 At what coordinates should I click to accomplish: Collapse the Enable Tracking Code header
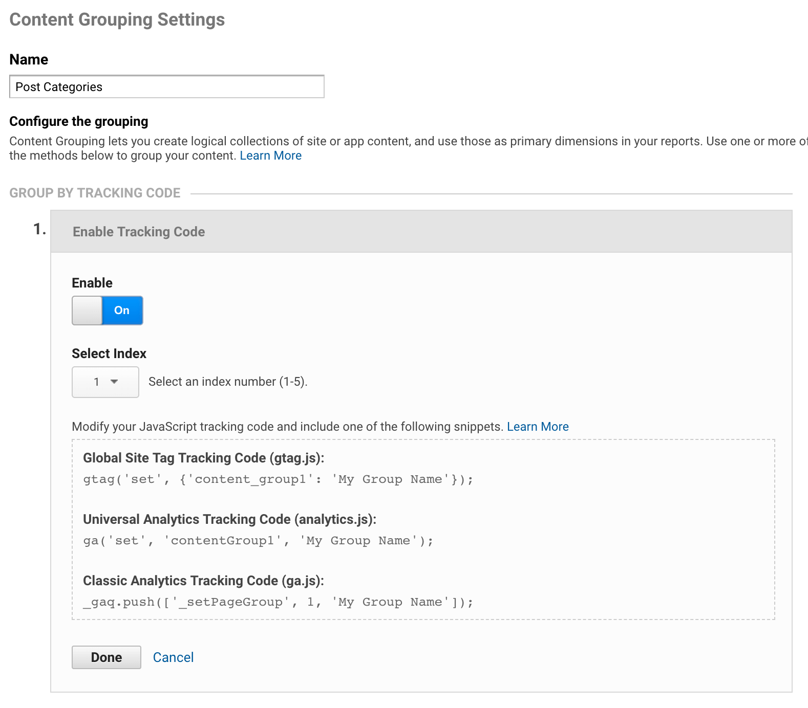[421, 232]
